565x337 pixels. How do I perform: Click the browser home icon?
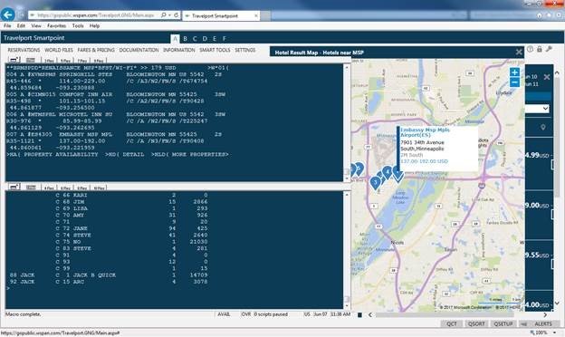click(540, 15)
